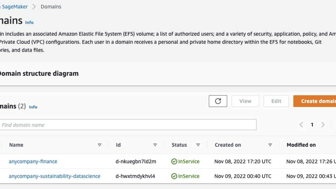Open Info link beside page title
The width and height of the screenshot is (336, 189).
29,22
